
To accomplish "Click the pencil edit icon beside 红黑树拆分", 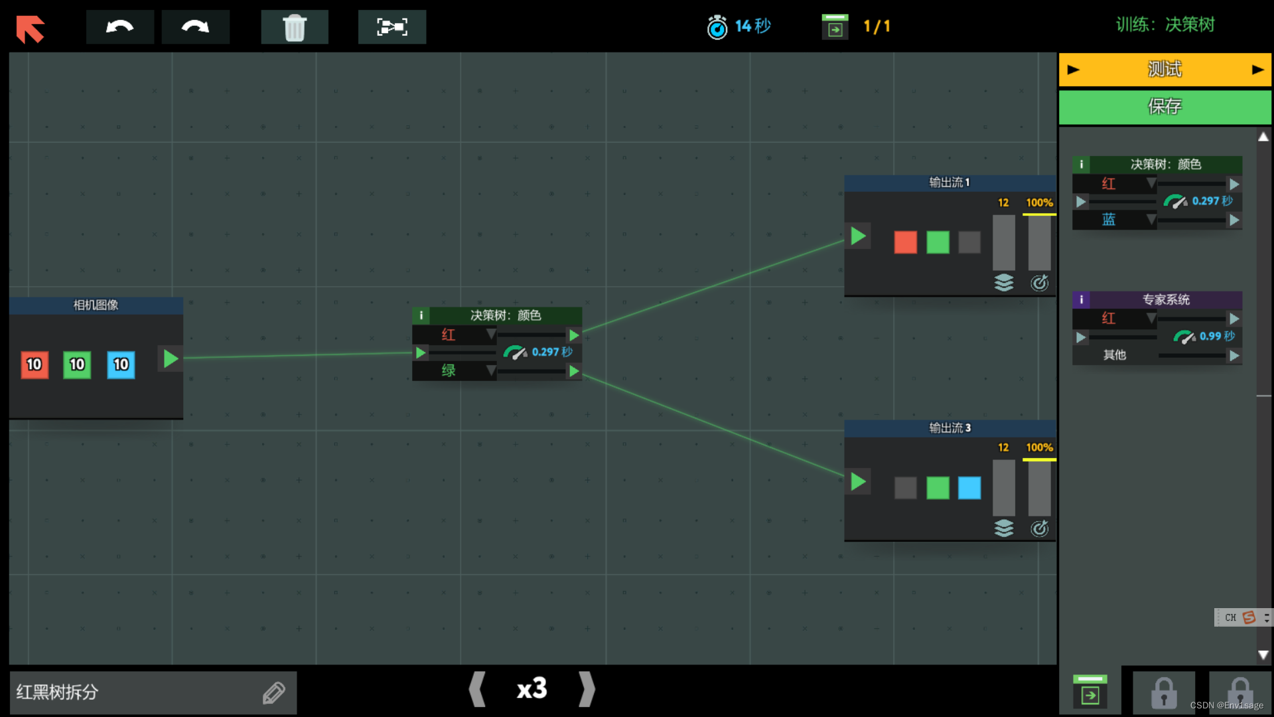I will [x=273, y=693].
